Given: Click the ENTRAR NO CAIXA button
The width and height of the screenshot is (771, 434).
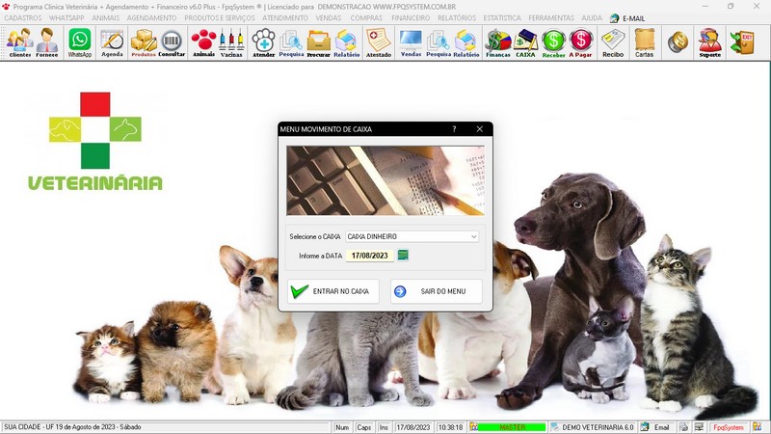Looking at the screenshot, I should (332, 291).
